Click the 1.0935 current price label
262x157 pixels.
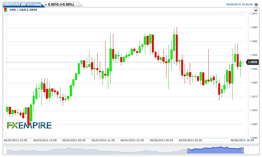point(253,62)
